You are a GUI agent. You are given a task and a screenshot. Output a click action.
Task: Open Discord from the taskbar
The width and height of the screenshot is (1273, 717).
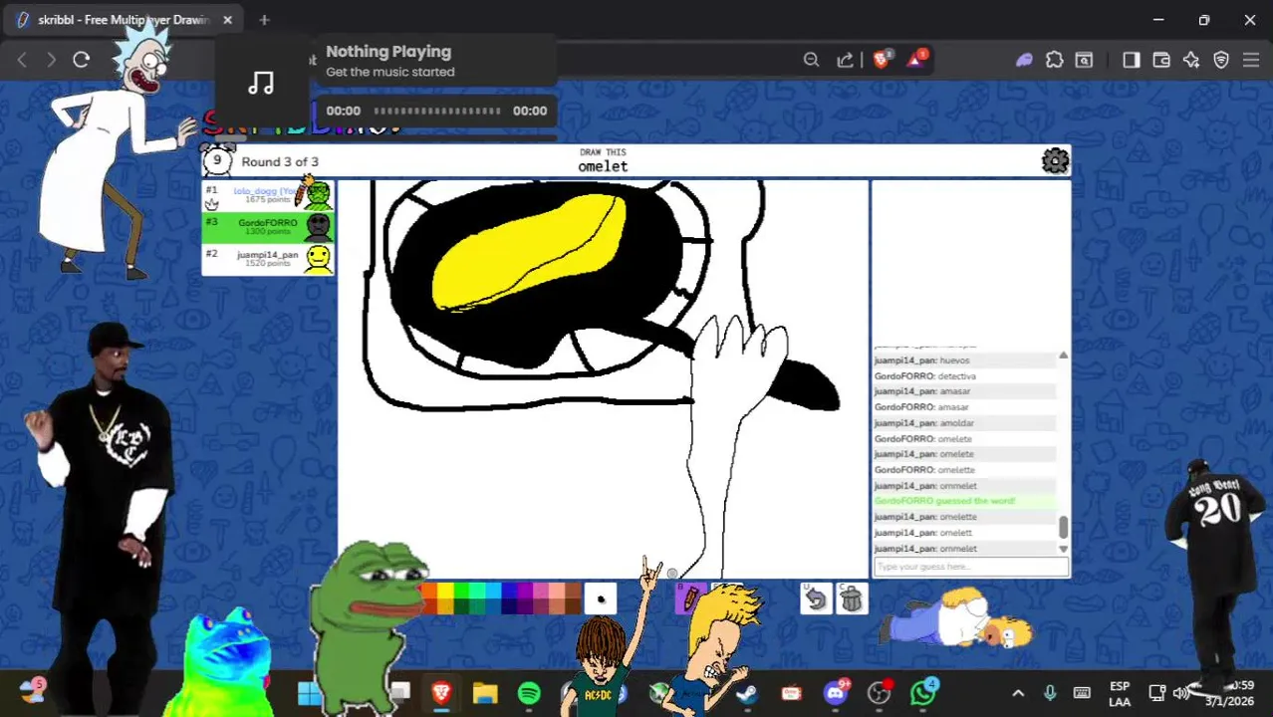pos(835,693)
